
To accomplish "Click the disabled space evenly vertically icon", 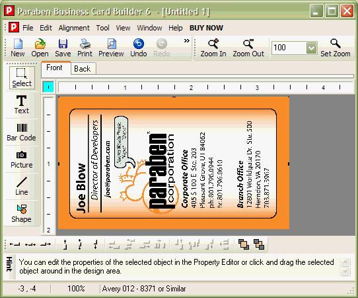I will (225, 244).
